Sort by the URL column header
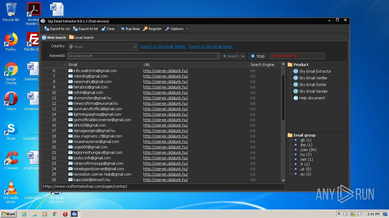Viewport: 389px width, 218px height. (x=195, y=64)
